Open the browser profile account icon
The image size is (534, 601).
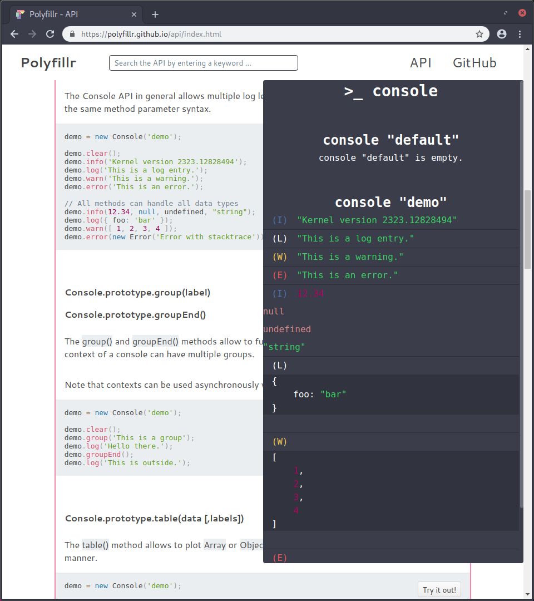pos(501,34)
